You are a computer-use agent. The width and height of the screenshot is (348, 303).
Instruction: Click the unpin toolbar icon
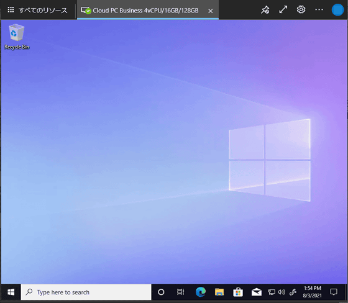coord(265,10)
